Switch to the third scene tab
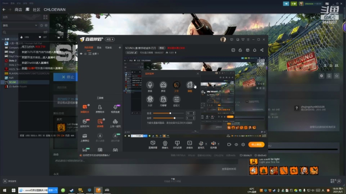Screen dimensions: 346x194 [x=108, y=48]
